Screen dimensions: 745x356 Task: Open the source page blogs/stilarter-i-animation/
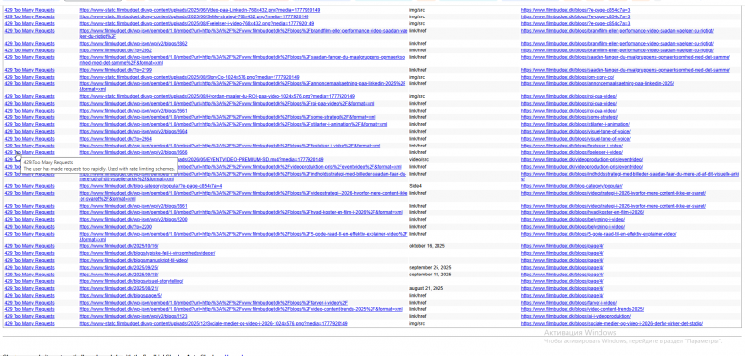pyautogui.click(x=575, y=124)
